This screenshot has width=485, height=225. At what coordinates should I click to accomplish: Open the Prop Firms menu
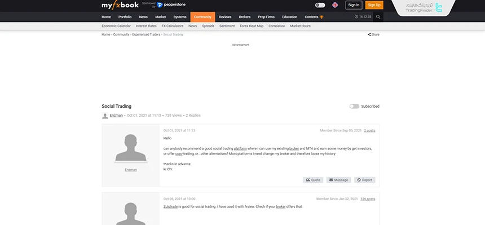pos(266,17)
